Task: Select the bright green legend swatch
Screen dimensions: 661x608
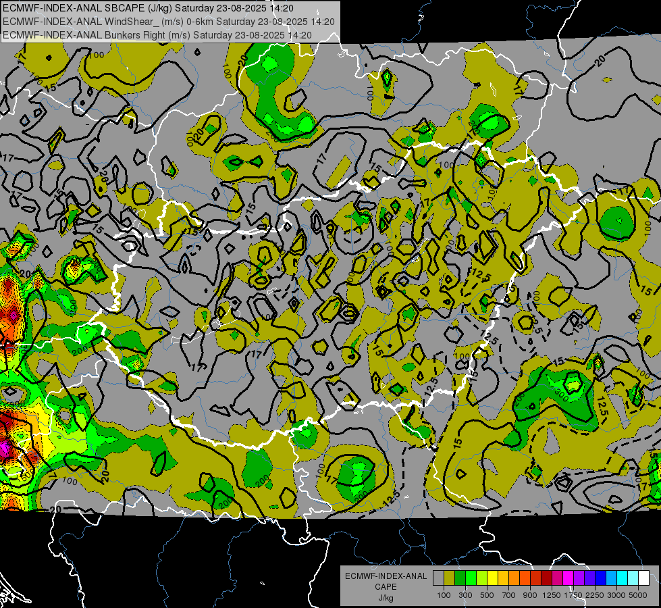Action: tap(471, 578)
